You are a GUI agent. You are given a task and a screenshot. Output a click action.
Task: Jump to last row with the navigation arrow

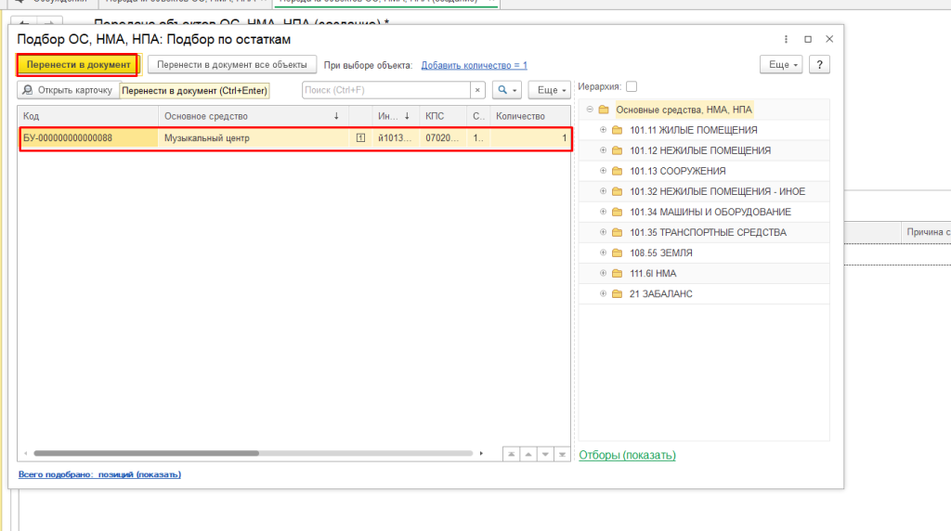(x=562, y=454)
